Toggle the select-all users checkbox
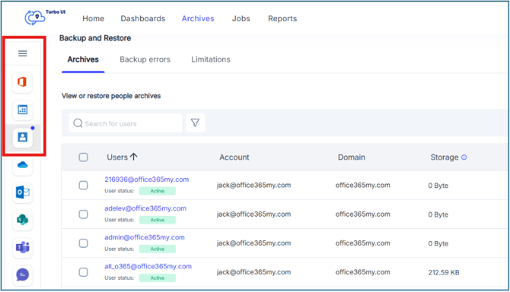The width and height of the screenshot is (510, 292). (x=83, y=157)
